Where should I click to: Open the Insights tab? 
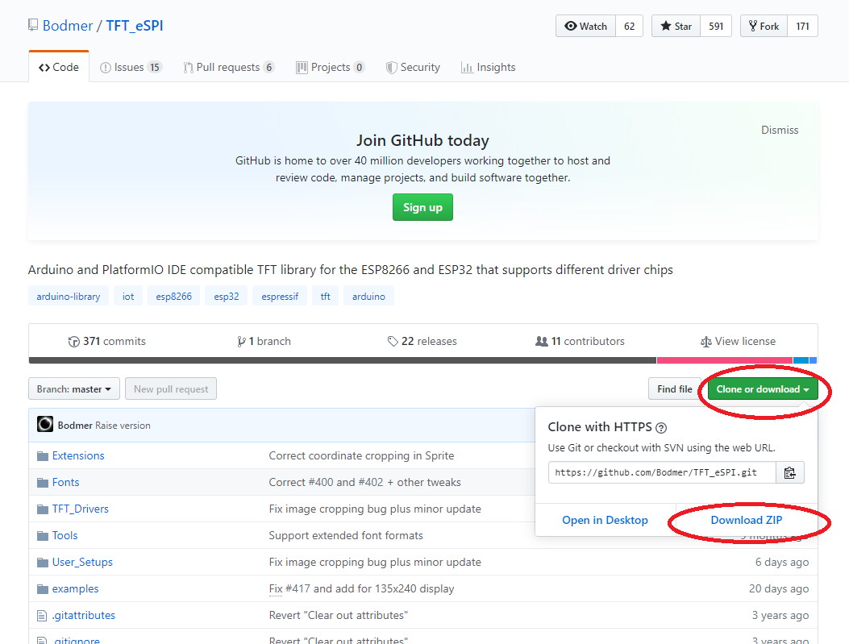tap(488, 67)
